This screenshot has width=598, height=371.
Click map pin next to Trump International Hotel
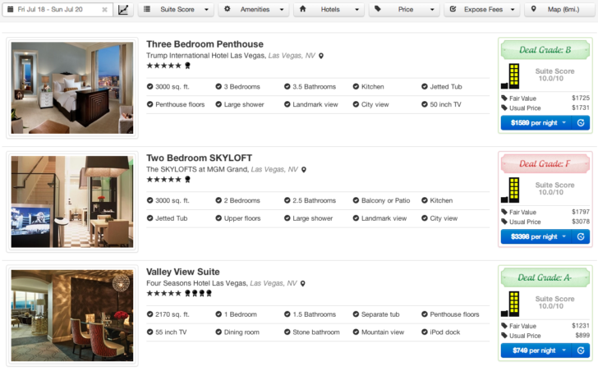321,56
